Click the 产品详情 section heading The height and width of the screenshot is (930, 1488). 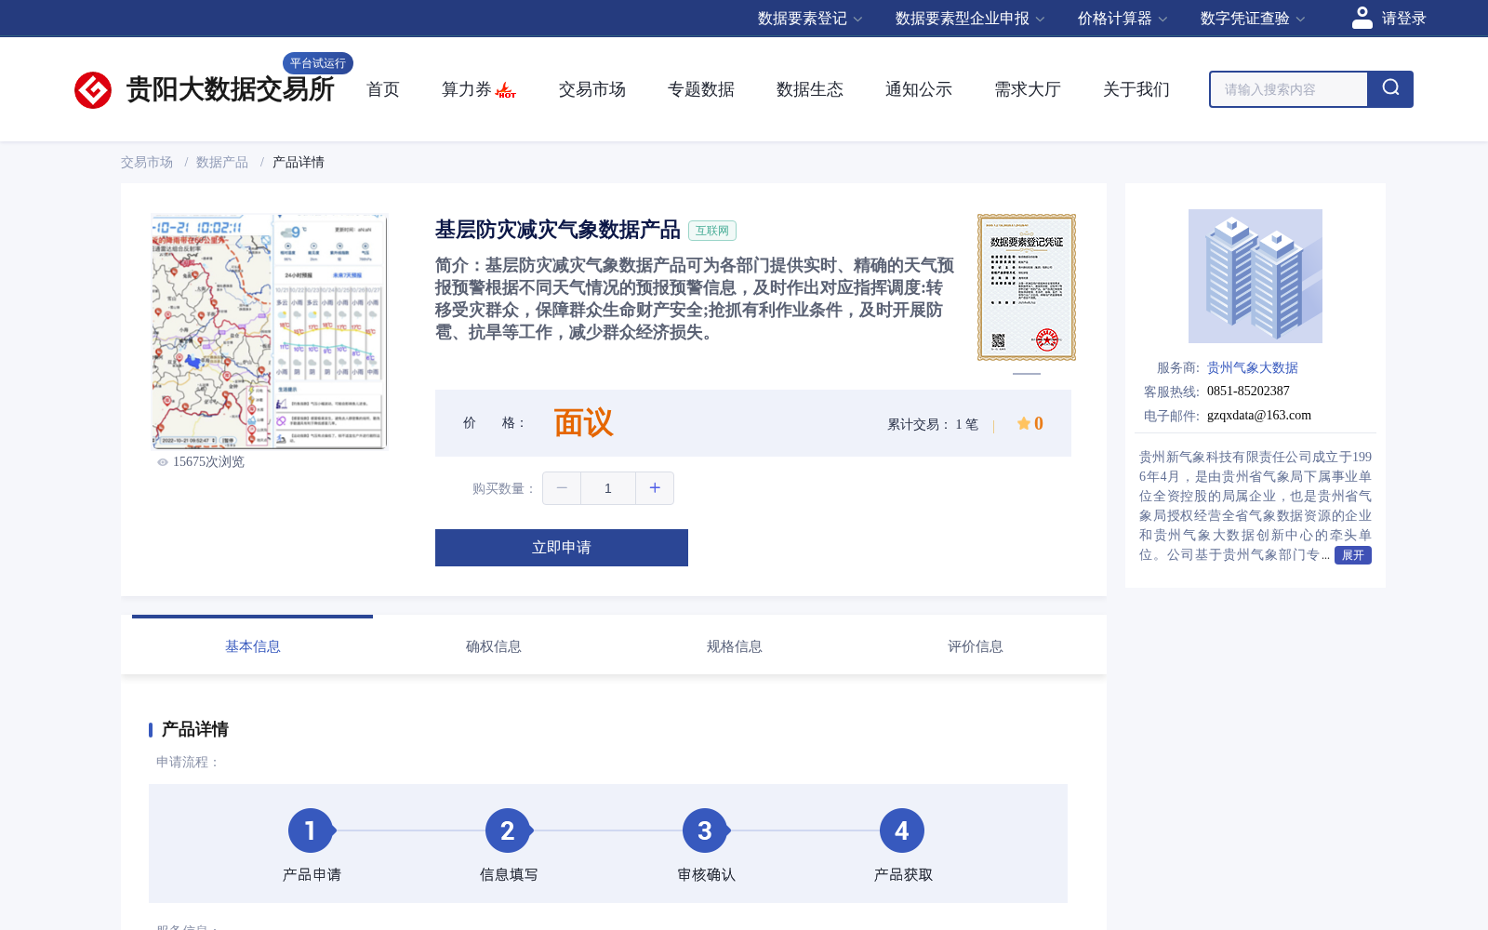coord(195,729)
